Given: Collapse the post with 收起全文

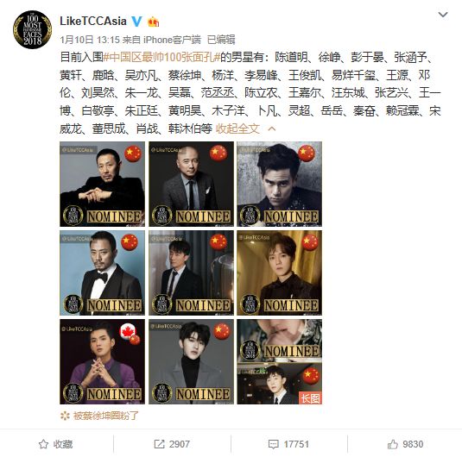Looking at the screenshot, I should (x=237, y=128).
